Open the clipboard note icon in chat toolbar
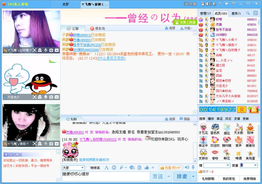Viewport: 262px width, 184px height. pyautogui.click(x=139, y=168)
